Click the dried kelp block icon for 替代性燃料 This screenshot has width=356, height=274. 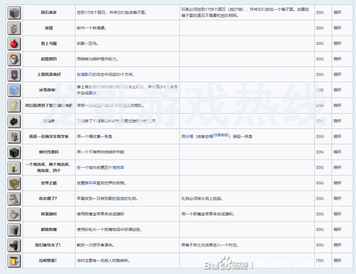pos(14,152)
